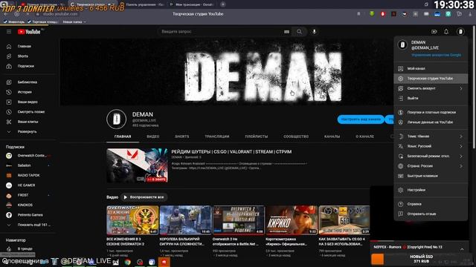
Task: Open the notifications bell
Action: click(x=446, y=31)
